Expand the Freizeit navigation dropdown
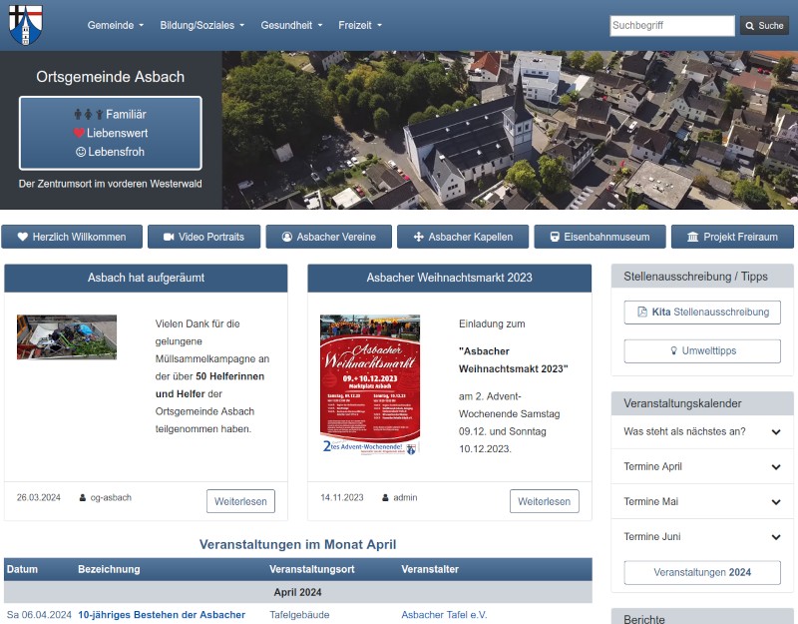The height and width of the screenshot is (624, 798). pyautogui.click(x=360, y=25)
